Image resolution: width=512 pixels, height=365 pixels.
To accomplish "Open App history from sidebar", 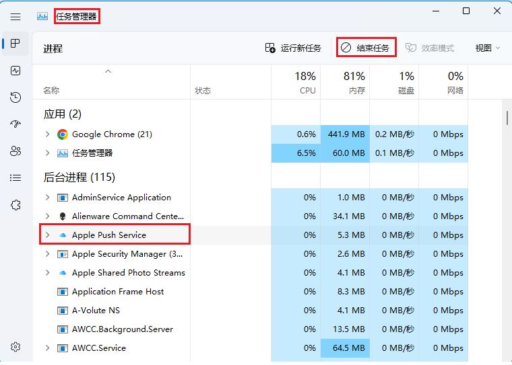I will (x=15, y=97).
